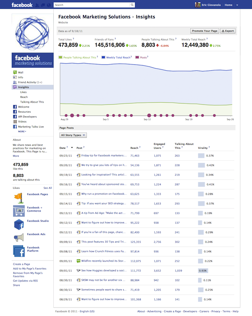Image resolution: width=252 pixels, height=316 pixels.
Task: Click Facebook Platform thumbnail
Action: [x=19, y=251]
